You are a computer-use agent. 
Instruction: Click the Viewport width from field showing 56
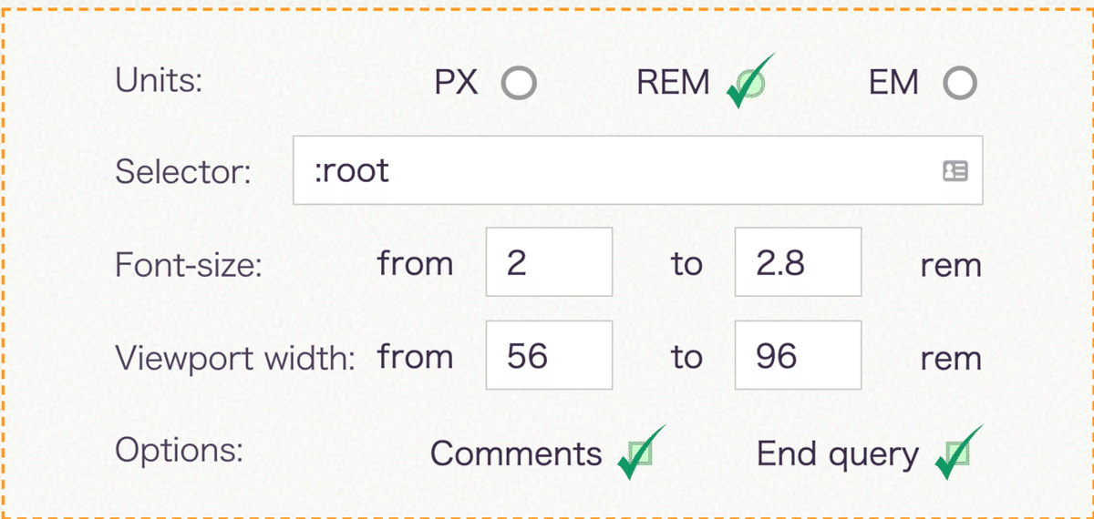549,354
